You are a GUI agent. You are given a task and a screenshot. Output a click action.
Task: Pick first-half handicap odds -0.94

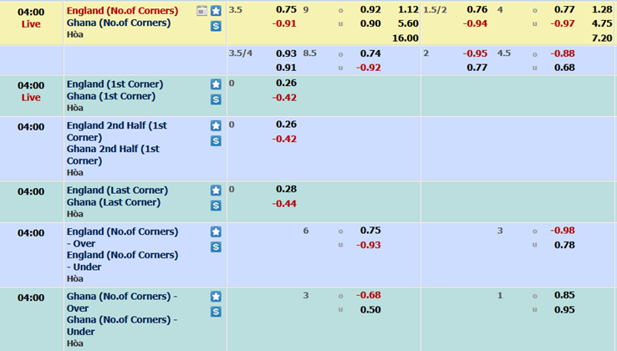(x=475, y=23)
